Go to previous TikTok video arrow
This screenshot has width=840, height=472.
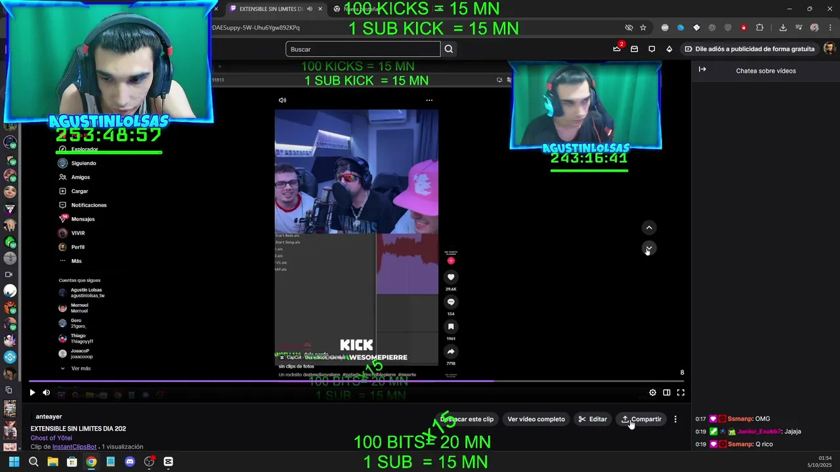649,227
